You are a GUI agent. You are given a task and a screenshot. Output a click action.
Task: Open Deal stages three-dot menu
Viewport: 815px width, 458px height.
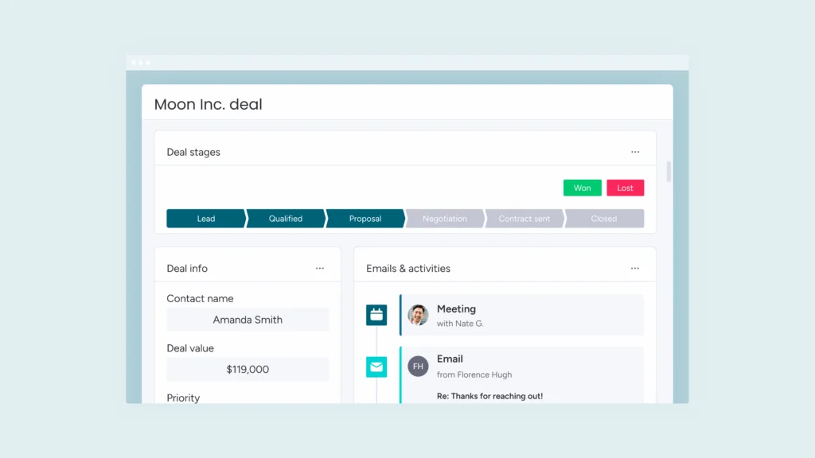point(635,152)
